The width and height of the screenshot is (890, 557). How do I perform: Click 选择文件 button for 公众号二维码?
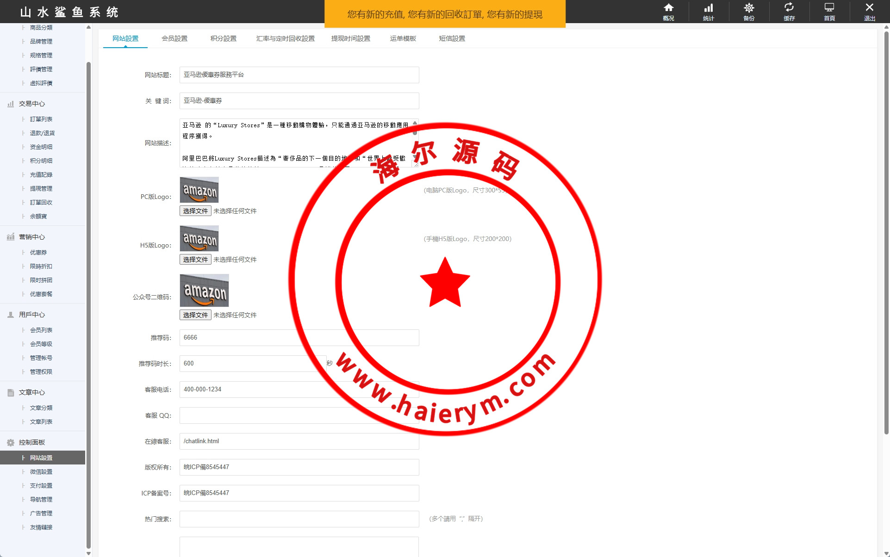coord(195,315)
